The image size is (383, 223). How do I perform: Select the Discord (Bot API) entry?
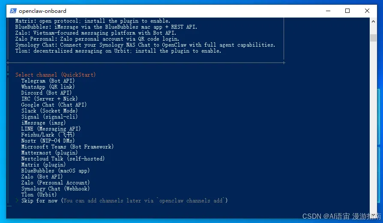[x=46, y=93]
